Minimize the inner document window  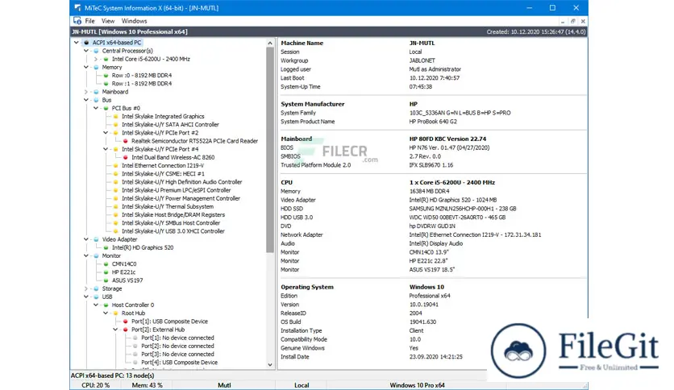click(x=563, y=21)
